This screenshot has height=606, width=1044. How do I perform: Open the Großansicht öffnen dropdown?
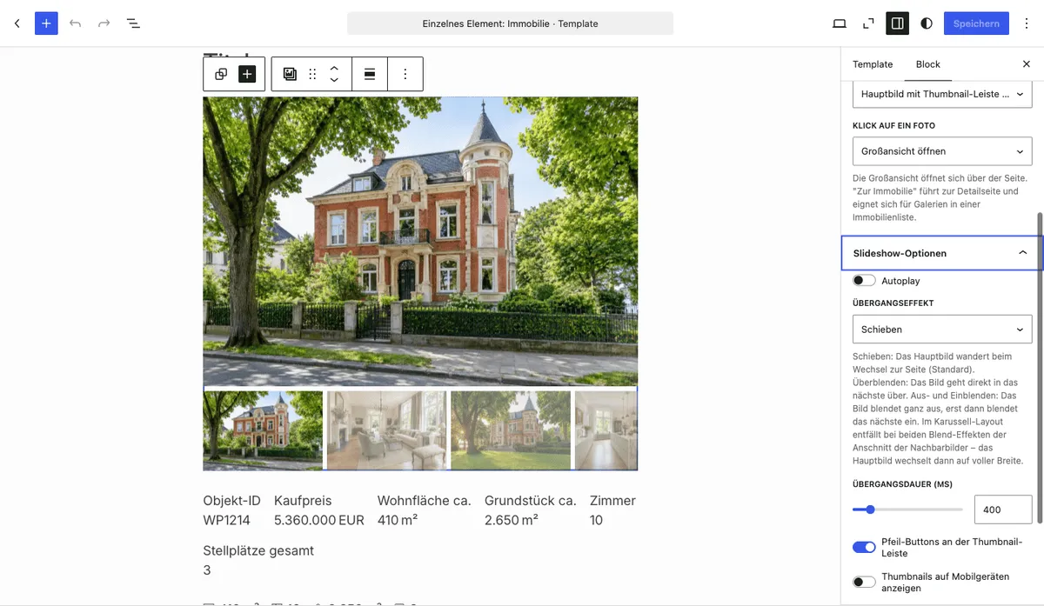pyautogui.click(x=942, y=151)
